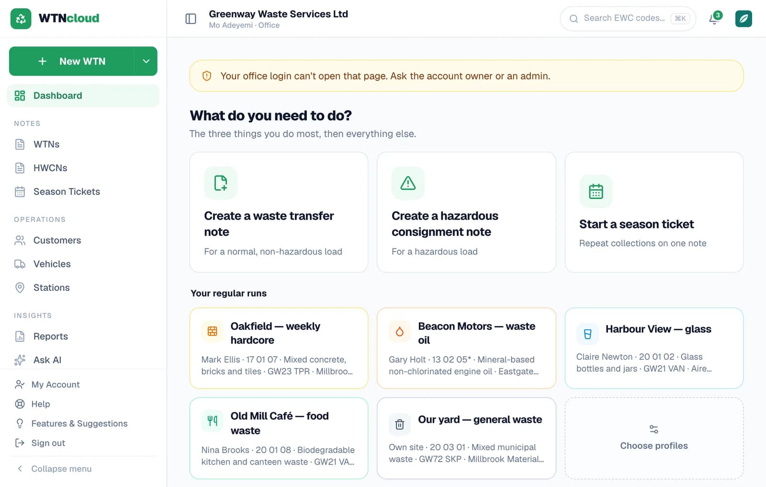Viewport: 766px width, 487px height.
Task: Select Create a waste transfer note card
Action: coord(279,212)
